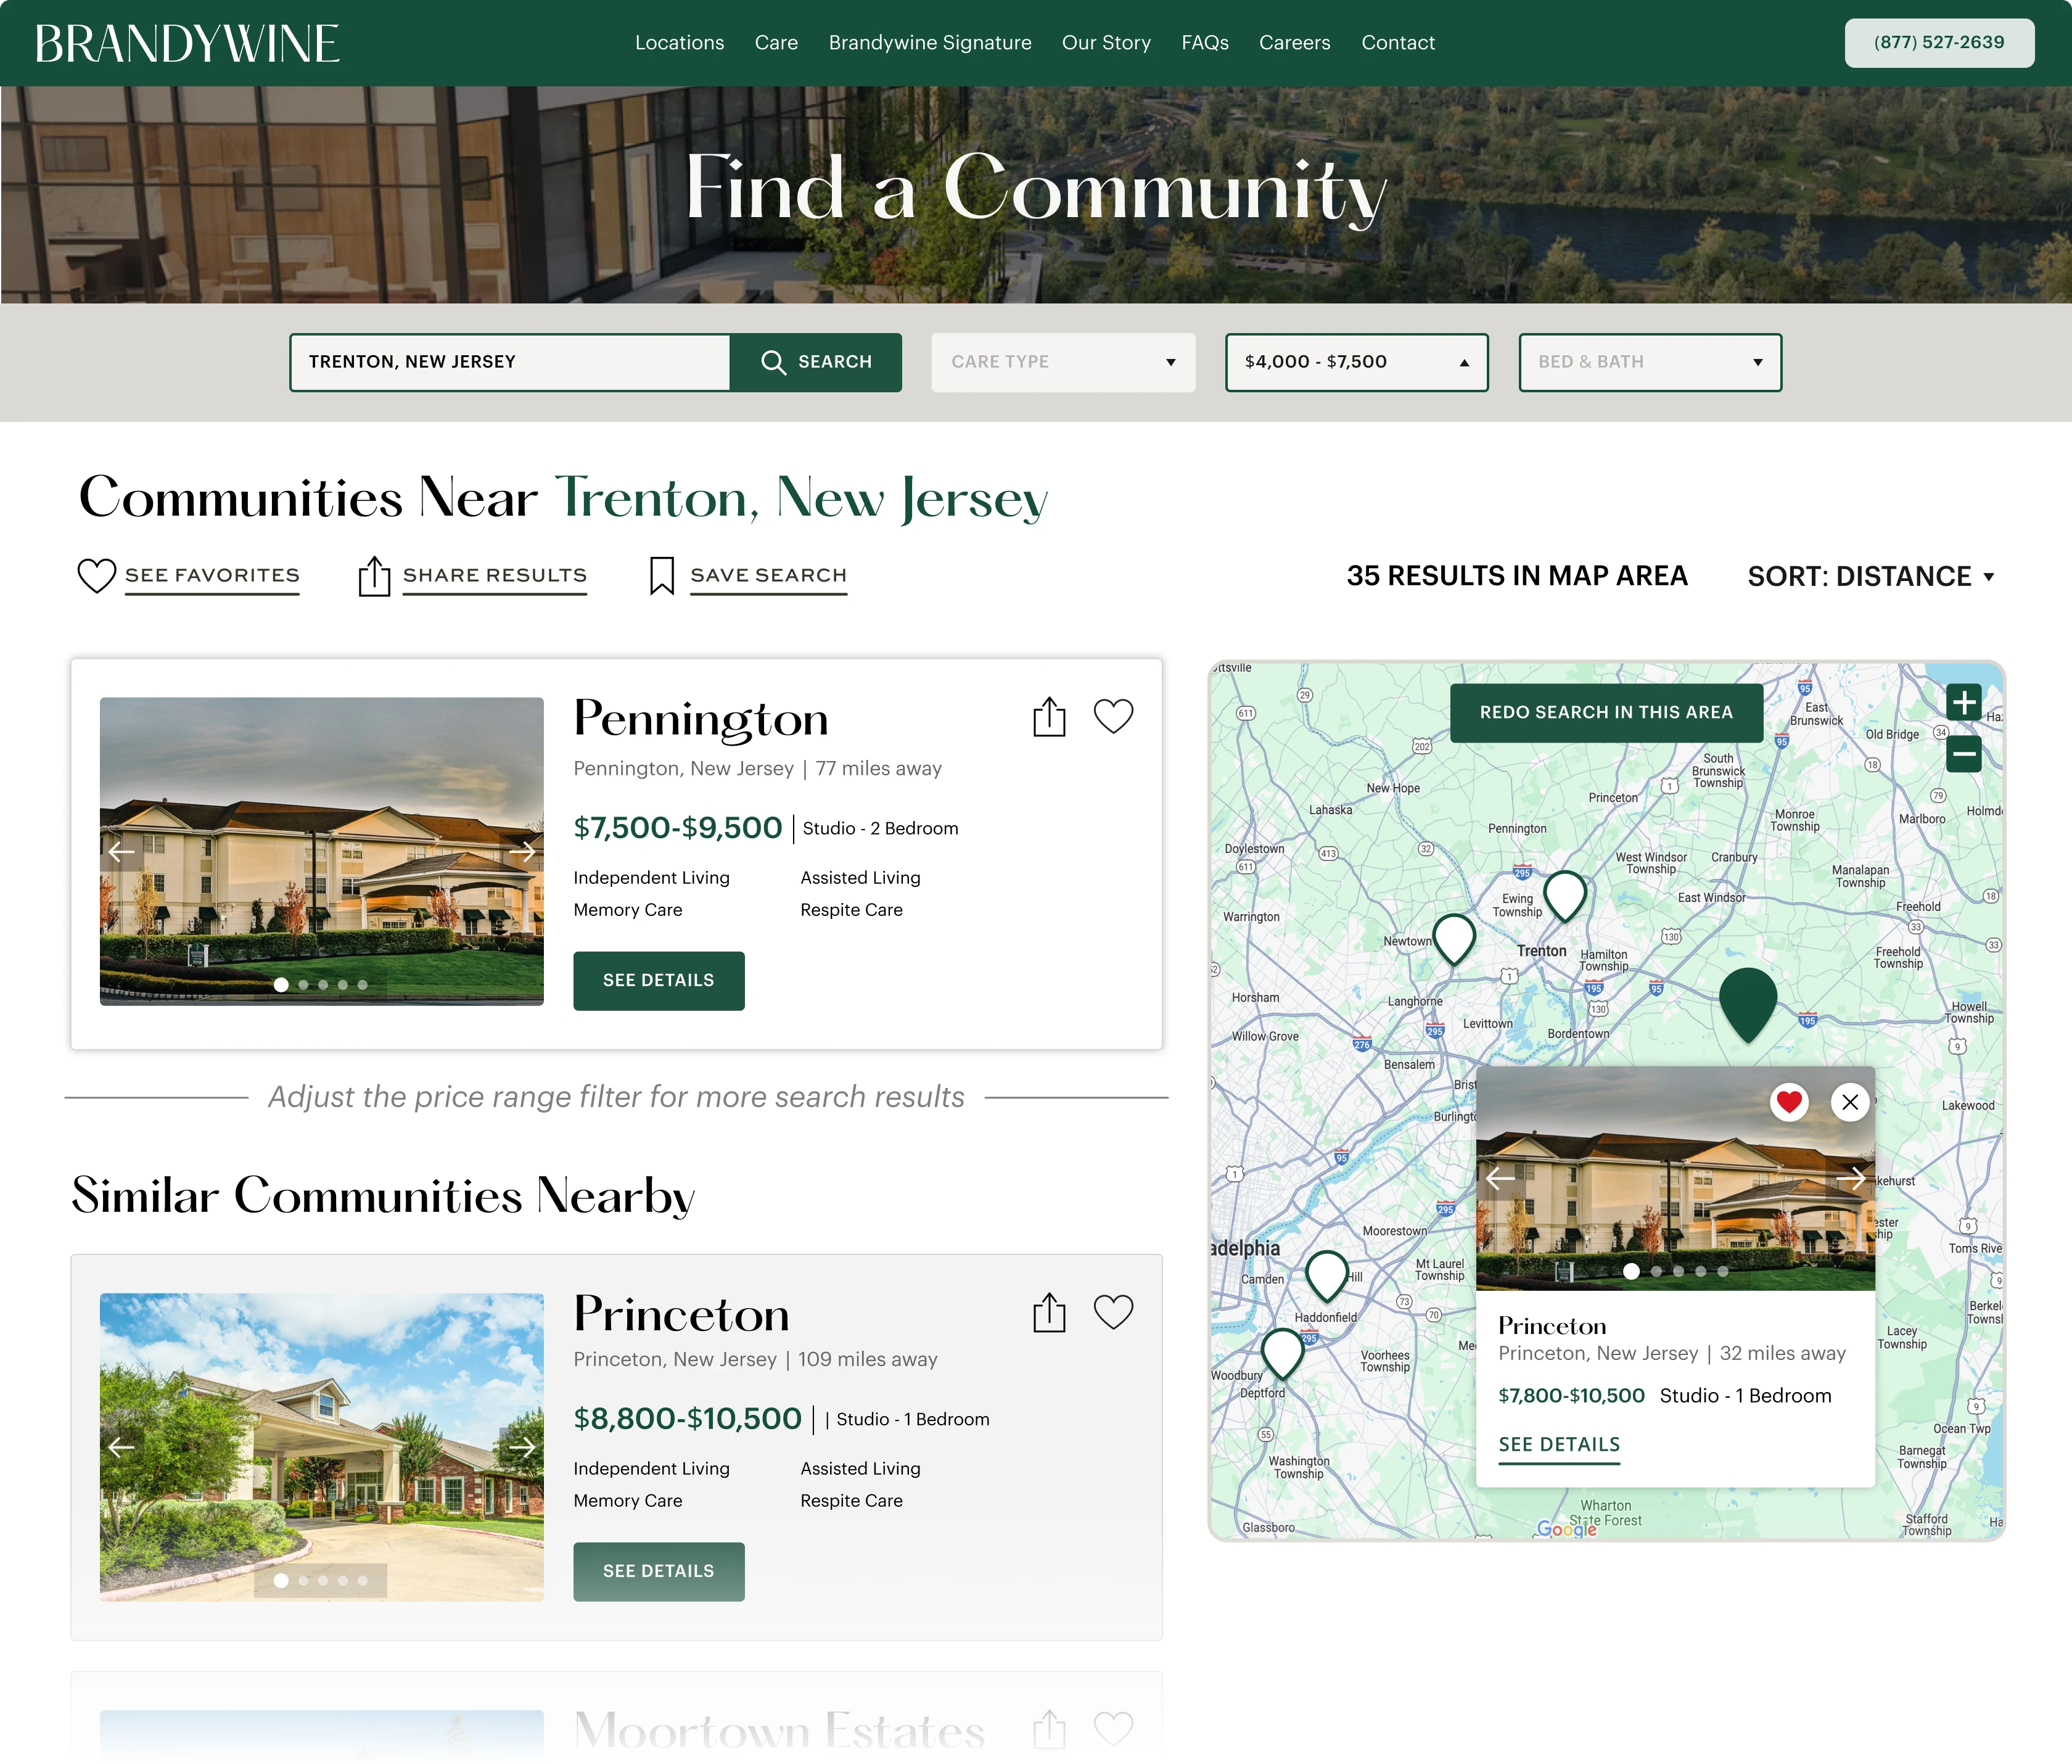Click the Brandywine logo
This screenshot has width=2072, height=1764.
click(x=187, y=43)
